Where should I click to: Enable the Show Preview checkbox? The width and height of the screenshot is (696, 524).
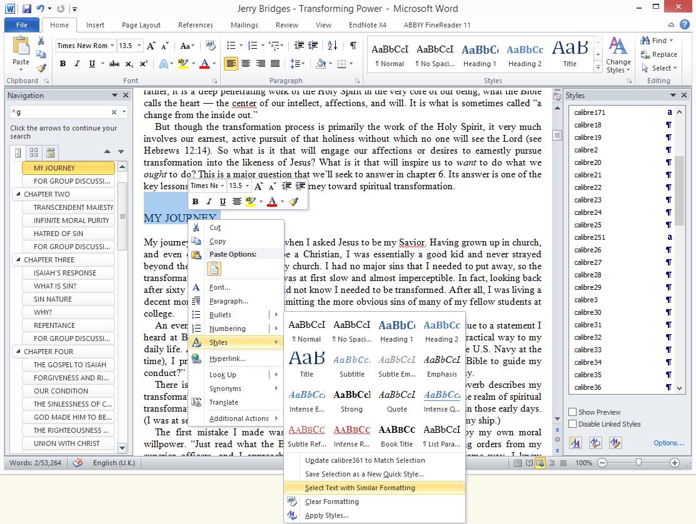(573, 412)
